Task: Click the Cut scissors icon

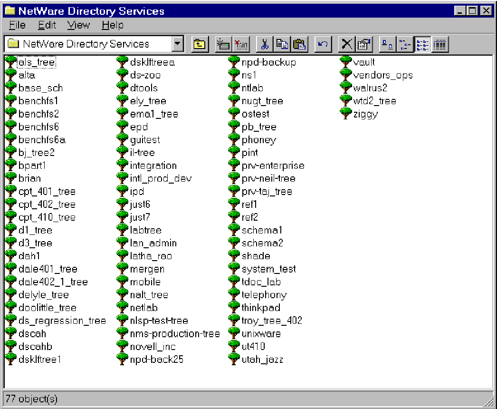Action: click(x=265, y=44)
